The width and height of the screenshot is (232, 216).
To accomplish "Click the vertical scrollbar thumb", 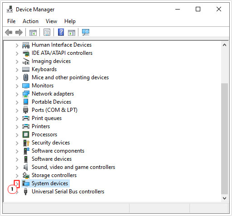I will (224, 139).
